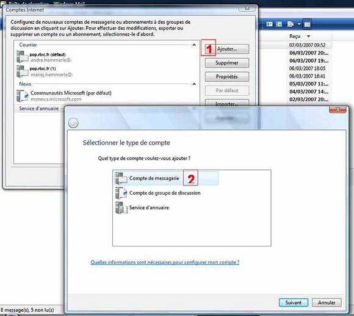Sort by the Reçu column header
354x316 pixels.
295,36
